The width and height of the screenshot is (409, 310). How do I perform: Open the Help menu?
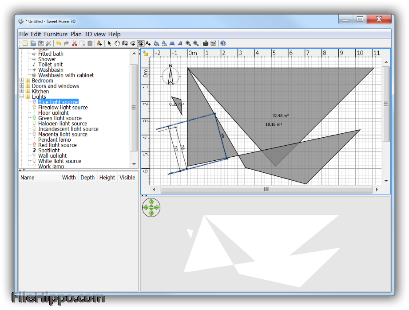tap(114, 35)
